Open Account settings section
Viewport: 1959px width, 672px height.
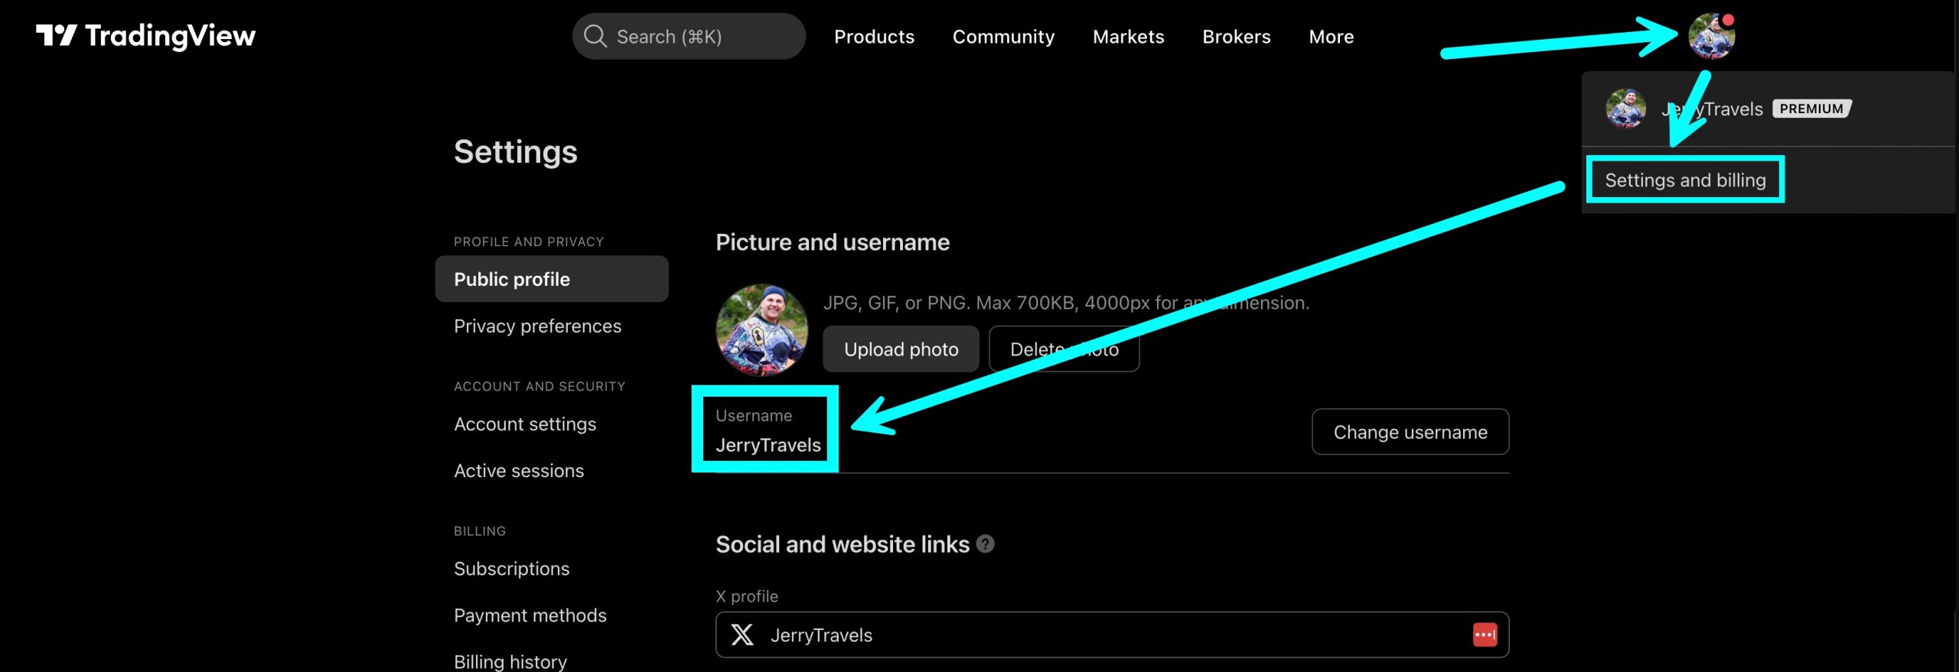(525, 424)
